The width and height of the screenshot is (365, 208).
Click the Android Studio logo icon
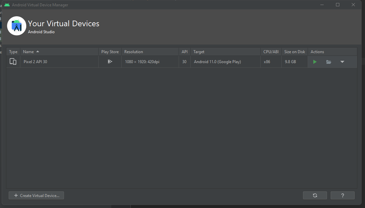pyautogui.click(x=17, y=26)
